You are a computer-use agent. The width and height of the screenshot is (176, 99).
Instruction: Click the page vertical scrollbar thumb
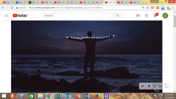[175, 21]
